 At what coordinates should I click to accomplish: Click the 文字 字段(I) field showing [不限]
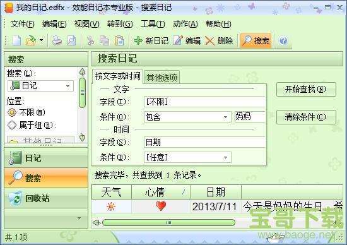click(204, 102)
